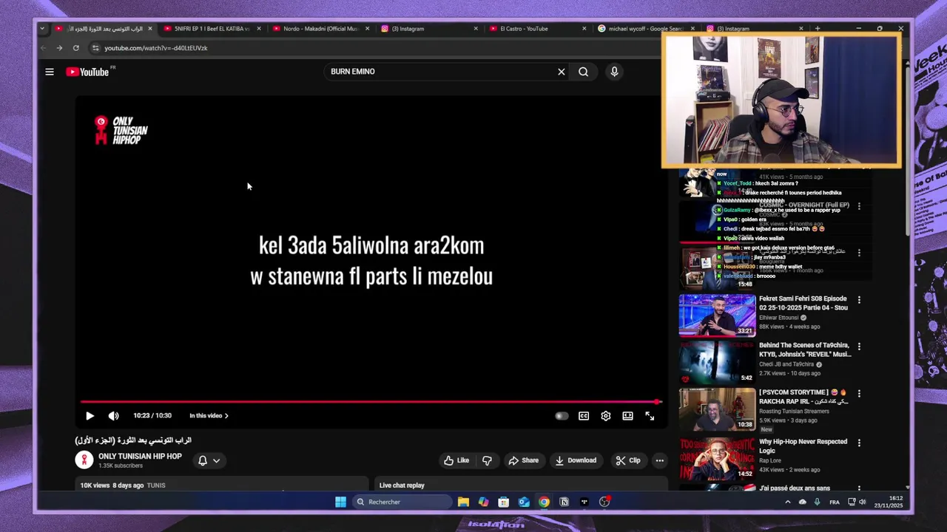
Task: Toggle closed captions (CC) in the player
Action: tap(584, 416)
